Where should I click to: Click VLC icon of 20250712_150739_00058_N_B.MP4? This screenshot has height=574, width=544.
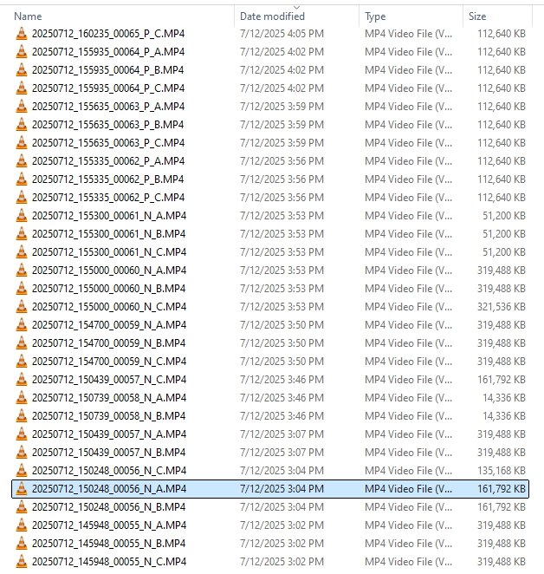(22, 416)
